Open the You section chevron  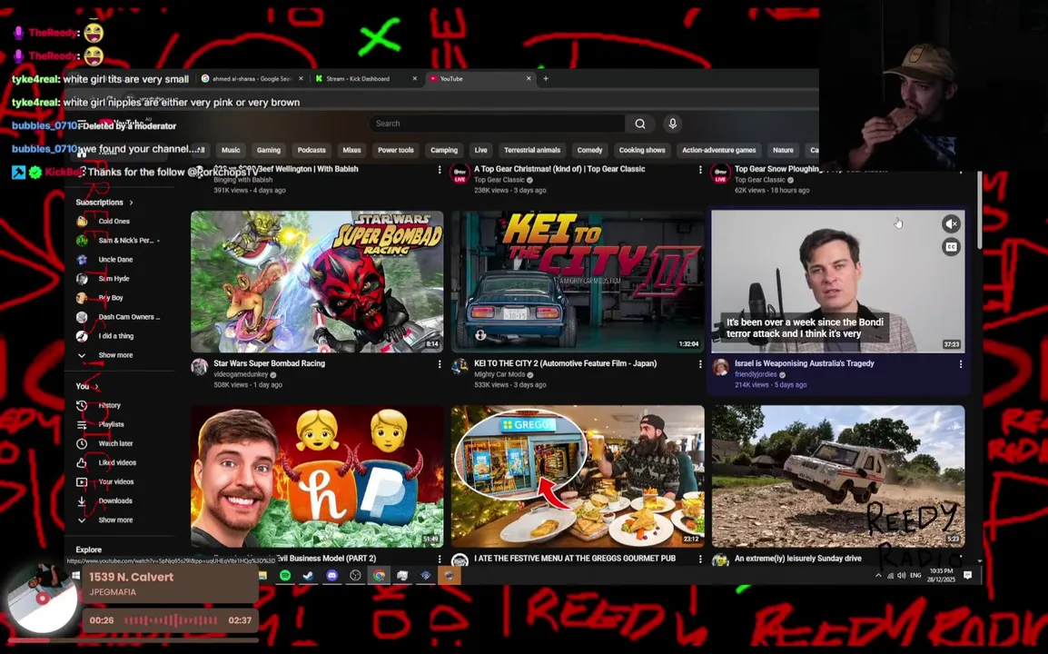tap(97, 387)
